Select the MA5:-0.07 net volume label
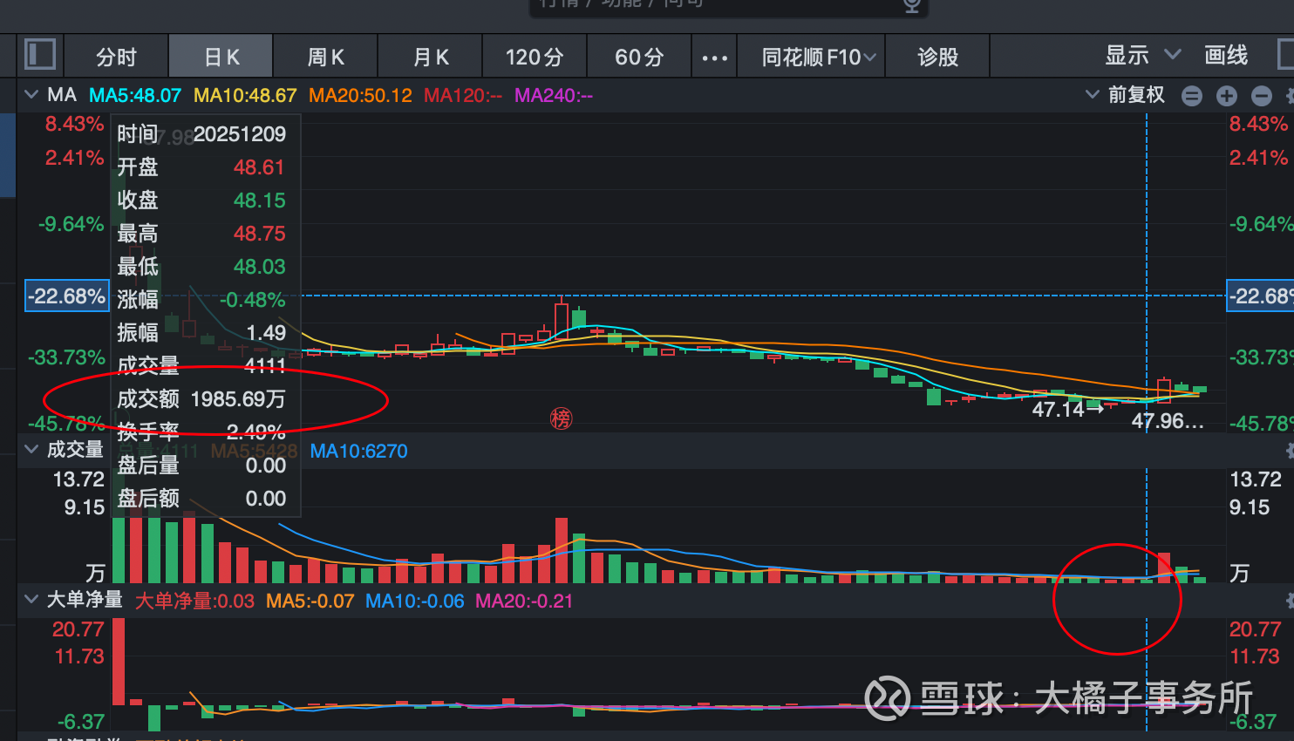The width and height of the screenshot is (1294, 741). click(x=310, y=601)
